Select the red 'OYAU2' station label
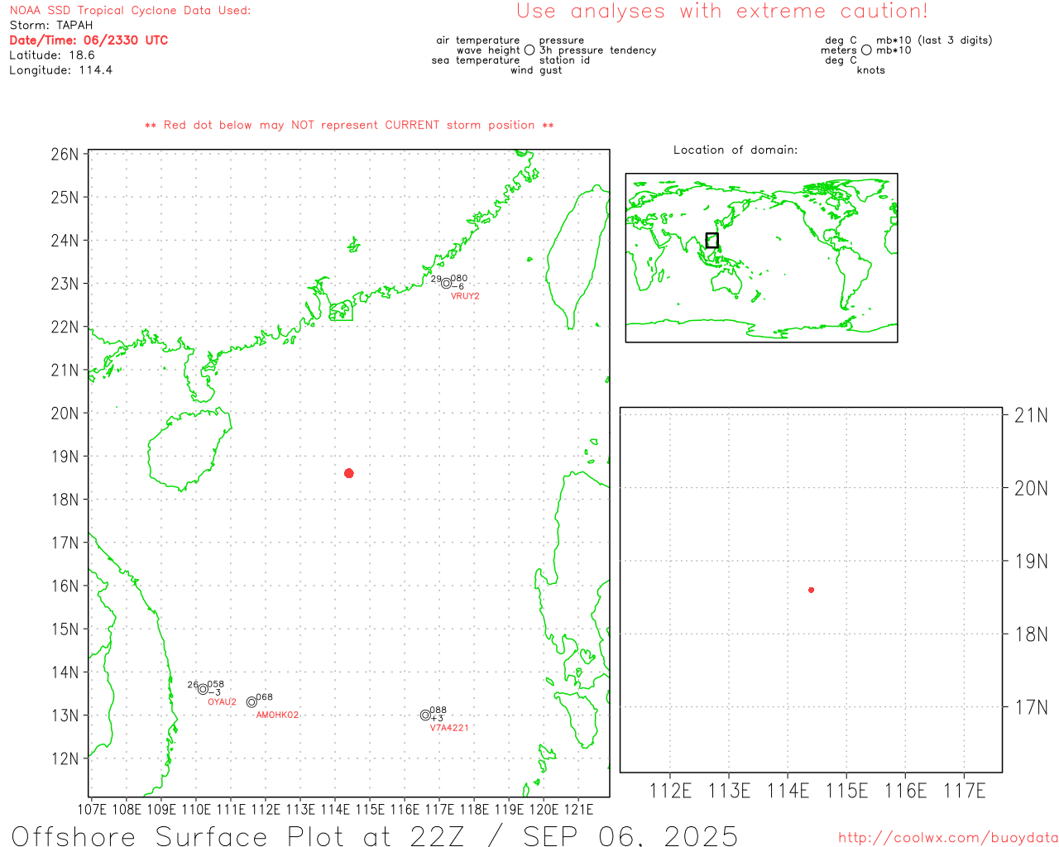The height and width of the screenshot is (847, 1059). [x=222, y=702]
